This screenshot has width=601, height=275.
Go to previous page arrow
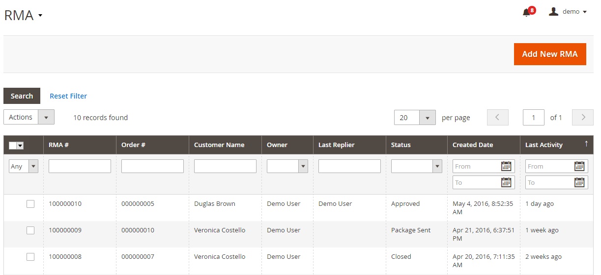click(x=497, y=117)
